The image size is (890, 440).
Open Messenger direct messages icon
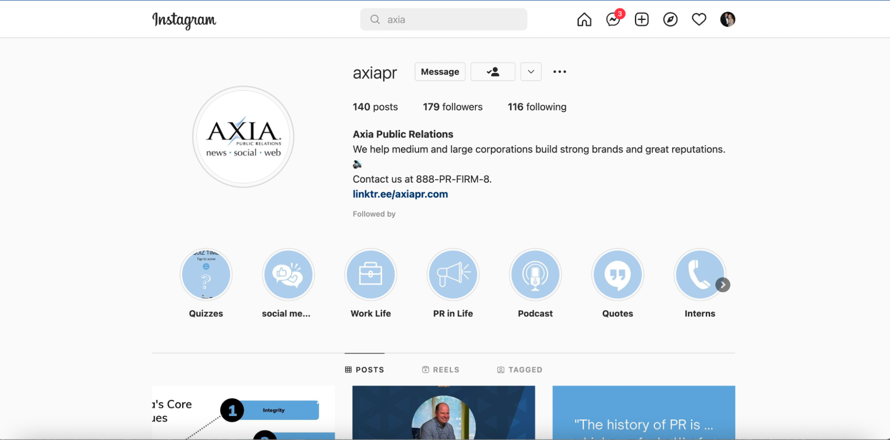[x=613, y=20]
